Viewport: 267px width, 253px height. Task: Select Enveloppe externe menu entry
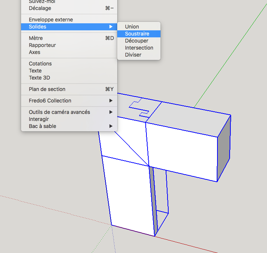tap(69, 20)
